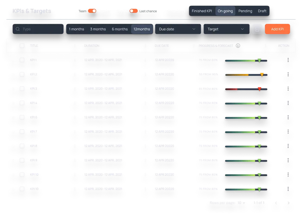
Task: Click the red KPI 3 progress bar
Action: point(246,89)
